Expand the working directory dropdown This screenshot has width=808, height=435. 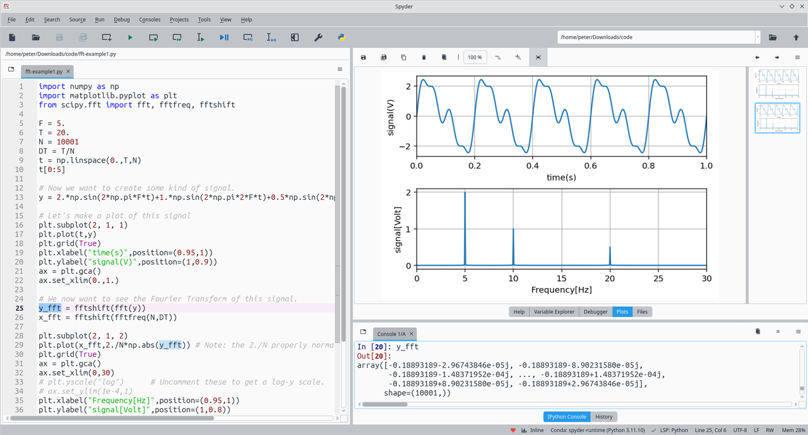pos(757,37)
